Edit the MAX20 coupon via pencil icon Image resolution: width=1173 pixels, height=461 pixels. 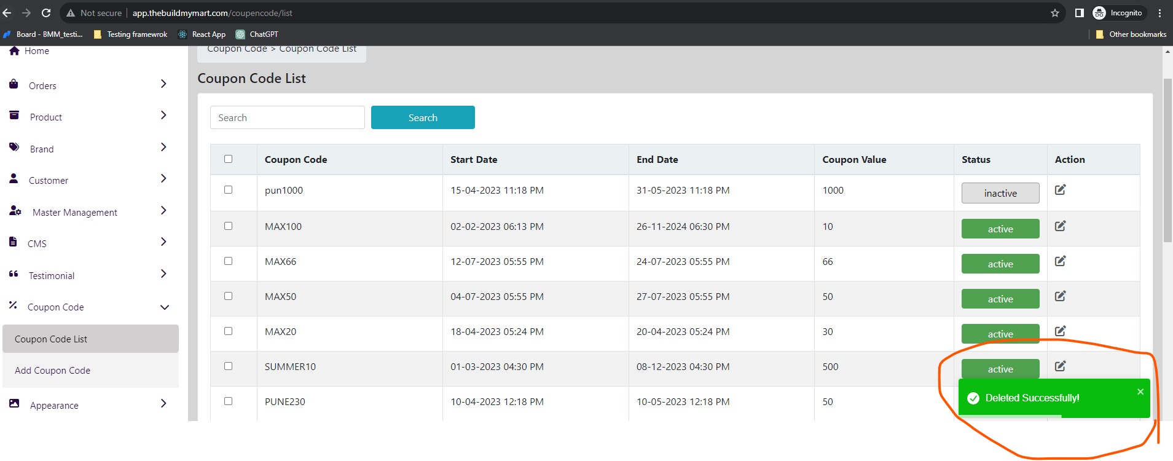click(x=1060, y=331)
